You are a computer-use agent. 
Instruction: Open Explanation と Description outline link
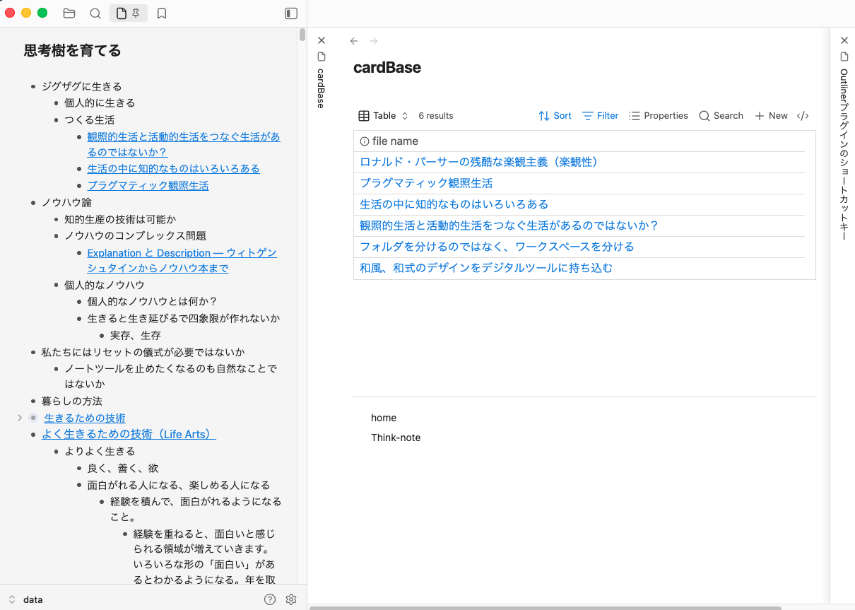tap(182, 260)
